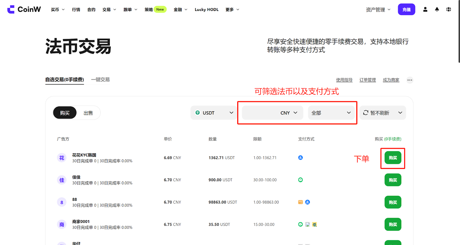
Task: Expand the 交易 navigation menu
Action: 109,9
